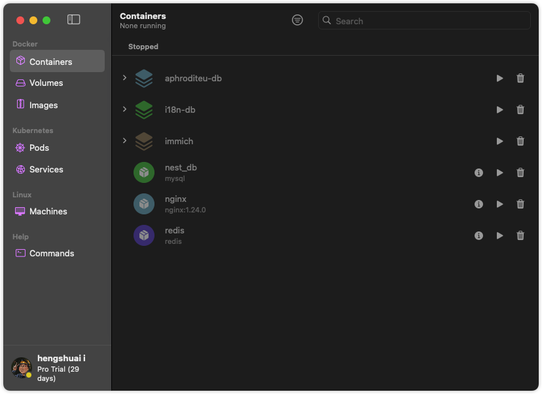542x394 pixels.
Task: Click the mysql image label
Action: coord(175,179)
